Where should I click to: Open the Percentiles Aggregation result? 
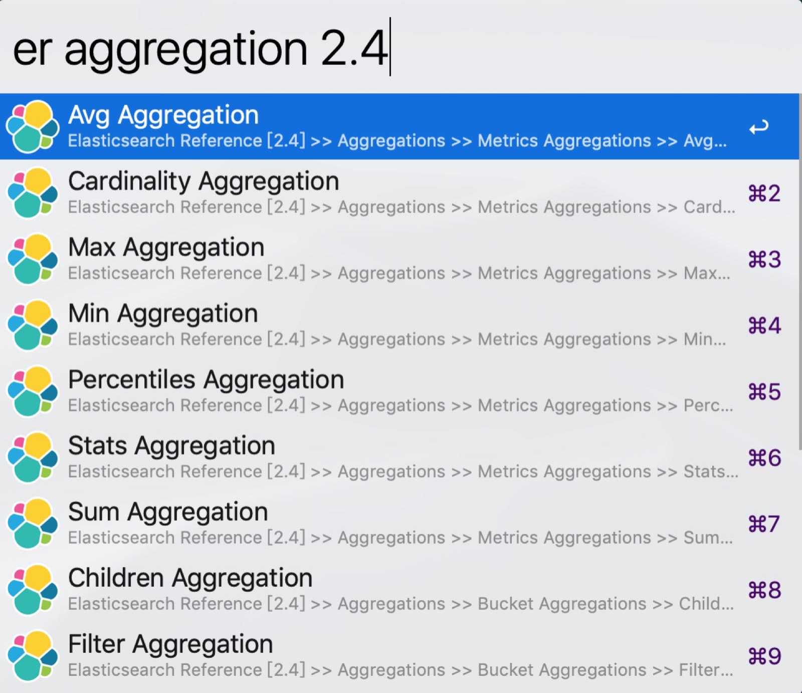[399, 391]
